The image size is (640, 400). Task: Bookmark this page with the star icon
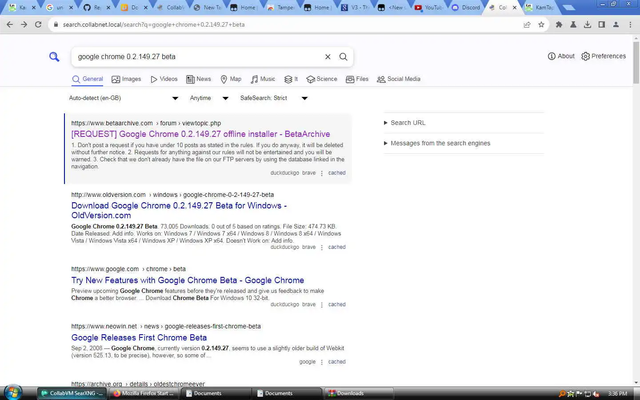click(x=541, y=24)
